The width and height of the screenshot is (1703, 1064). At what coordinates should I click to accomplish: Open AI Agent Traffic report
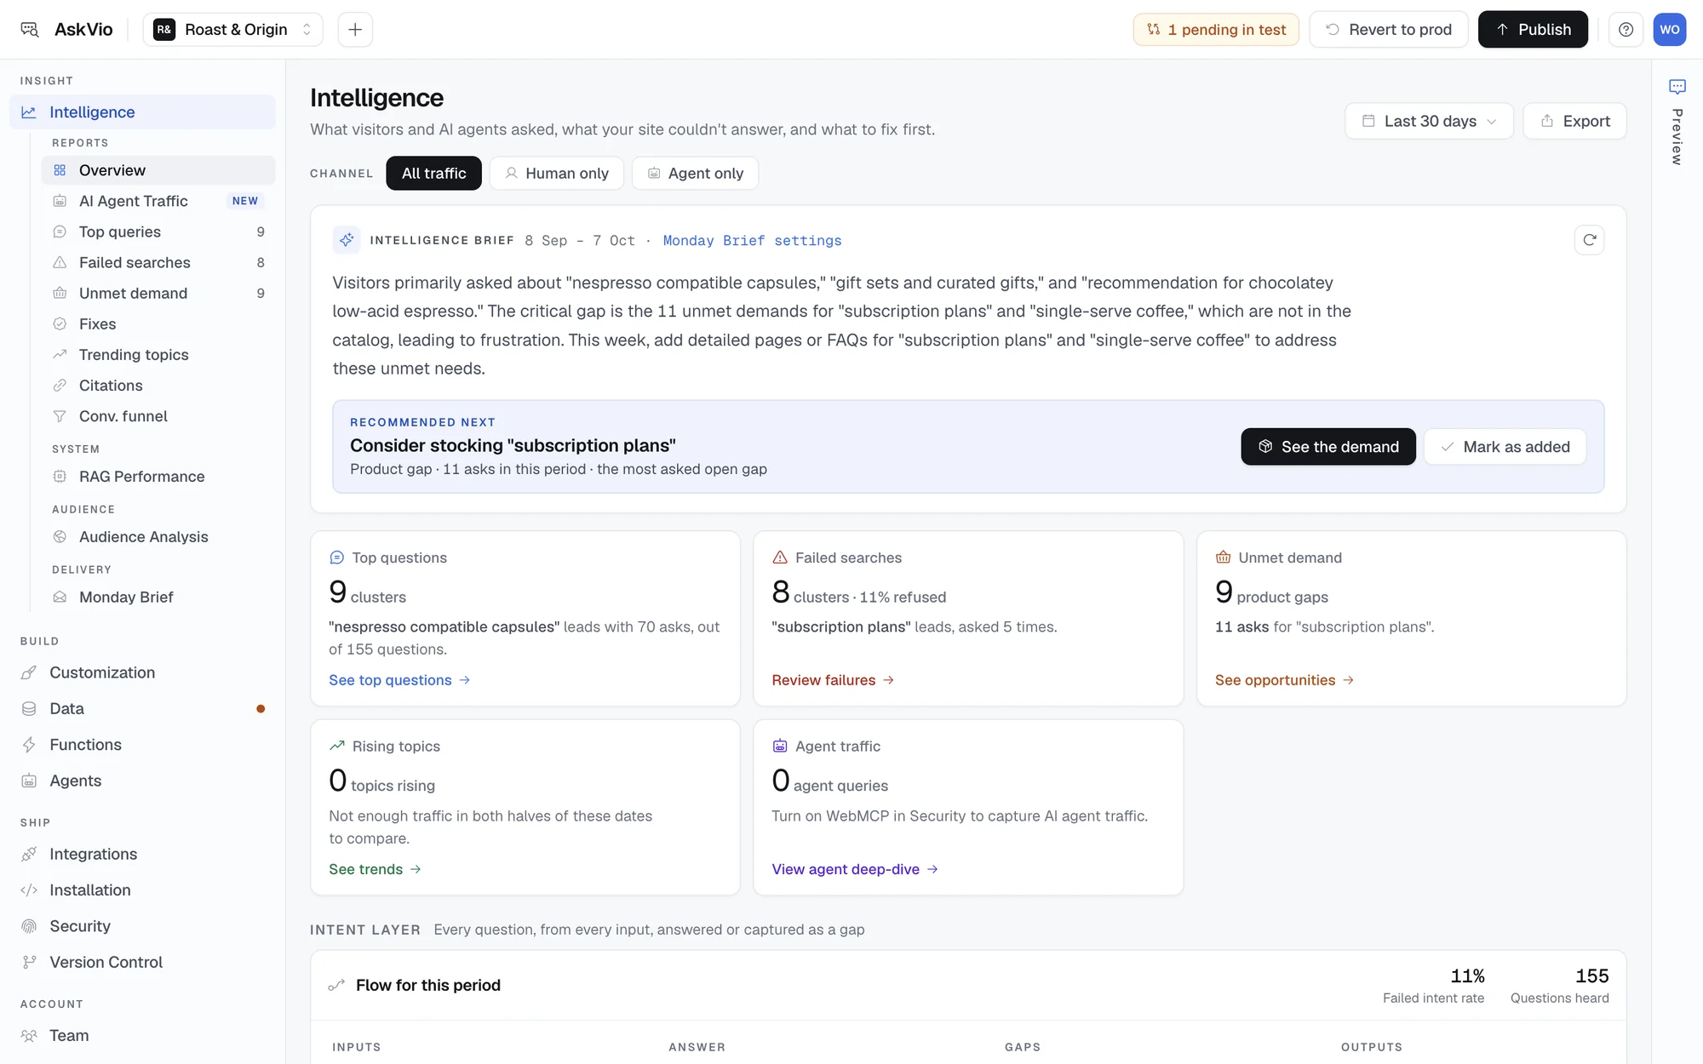(x=158, y=201)
